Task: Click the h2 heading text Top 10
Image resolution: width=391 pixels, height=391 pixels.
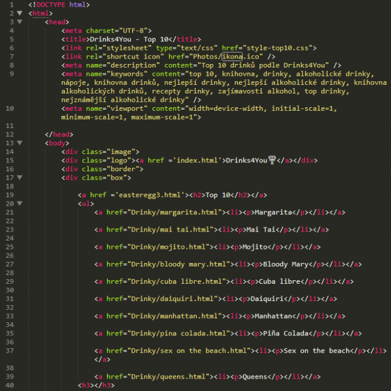Action: click(217, 195)
